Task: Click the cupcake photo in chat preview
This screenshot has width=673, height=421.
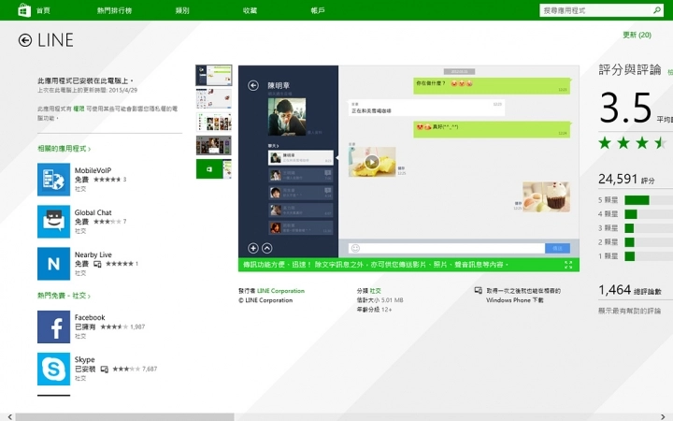Action: (547, 196)
